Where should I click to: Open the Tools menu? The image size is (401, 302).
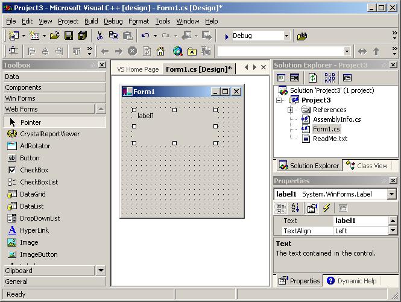coord(163,21)
